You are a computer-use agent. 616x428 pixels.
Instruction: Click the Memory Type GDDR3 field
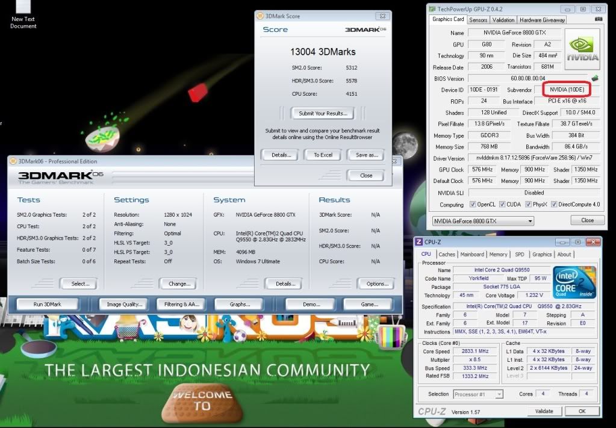coord(489,135)
